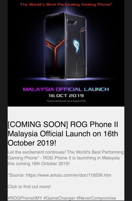
Task: Click the green 'LAUNCH' word in the banner
Action: click(x=96, y=89)
